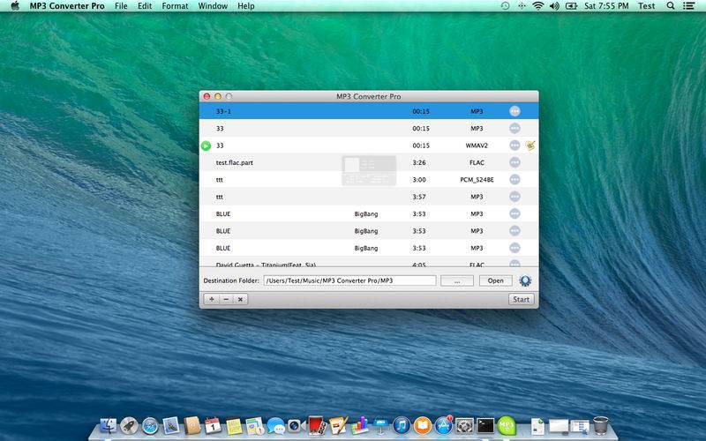The height and width of the screenshot is (441, 706).
Task: Open the Edit menu
Action: tap(145, 6)
